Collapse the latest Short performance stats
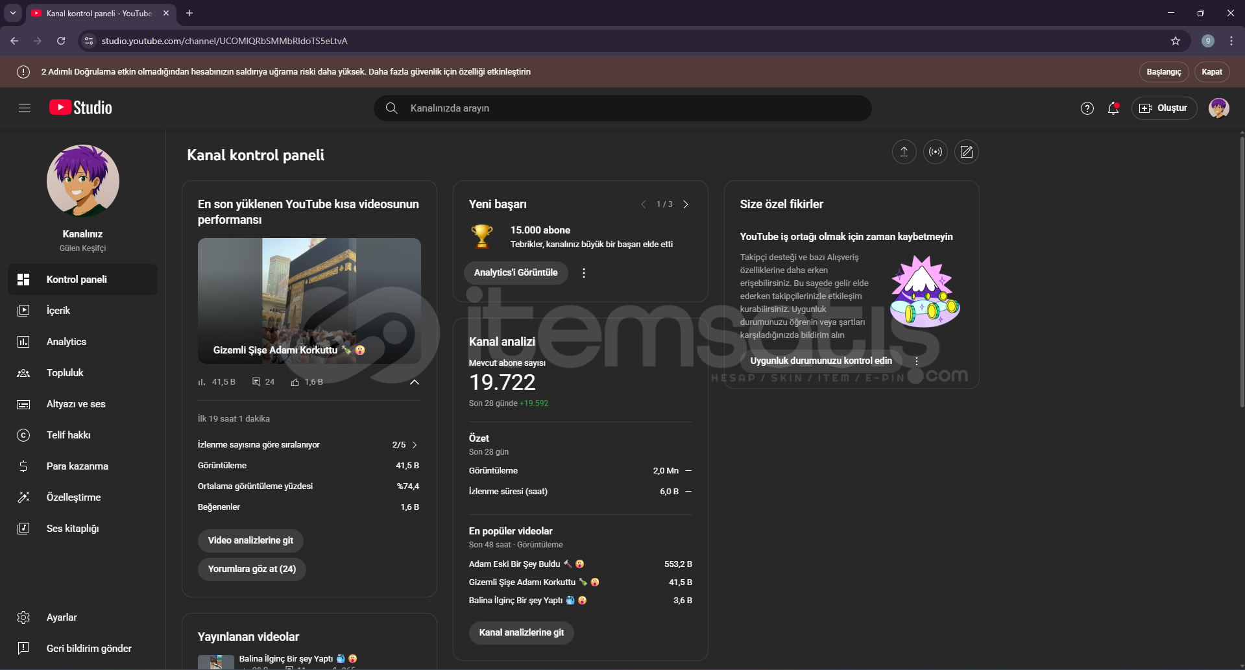1245x670 pixels. [415, 382]
